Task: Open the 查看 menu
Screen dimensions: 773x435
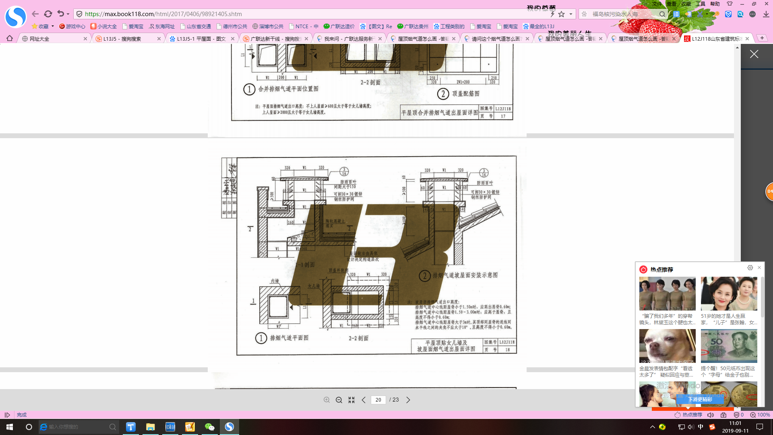Action: 672,4
